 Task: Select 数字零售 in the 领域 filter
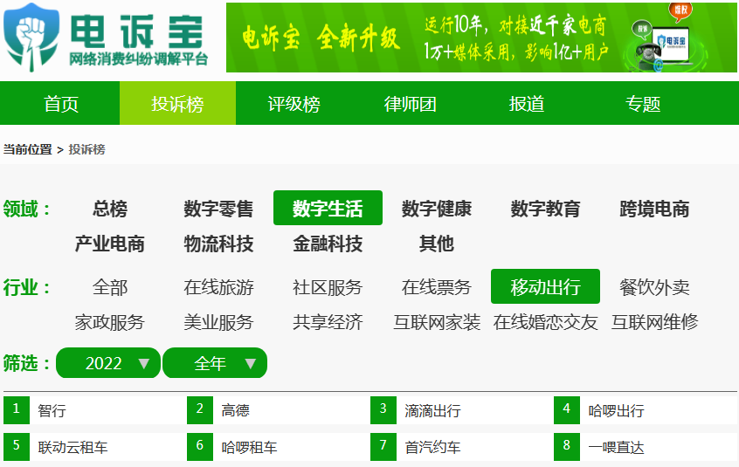[218, 208]
